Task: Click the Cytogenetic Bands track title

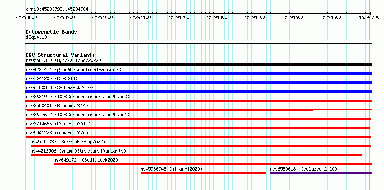Action: tap(51, 32)
